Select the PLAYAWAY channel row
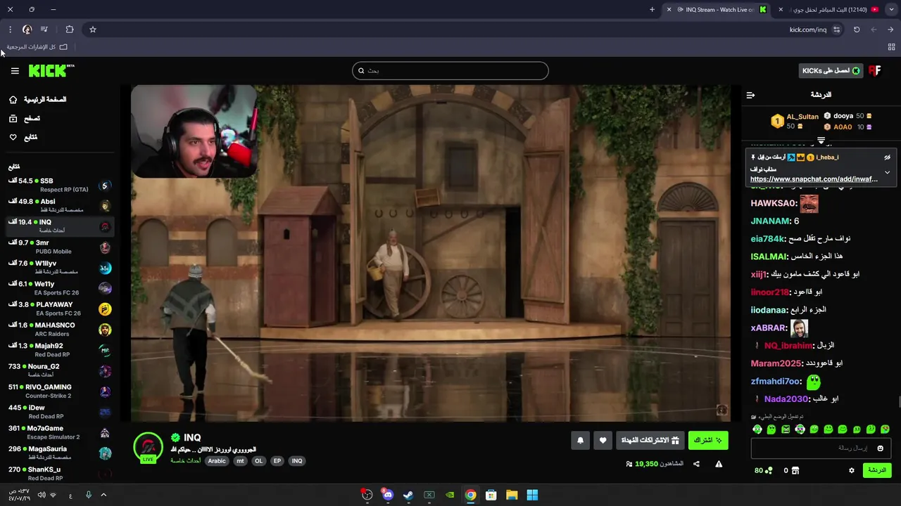 (x=59, y=309)
